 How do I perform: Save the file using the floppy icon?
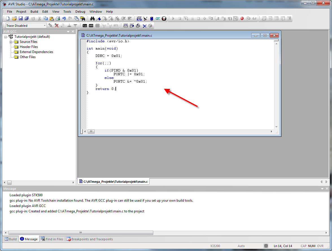pos(21,19)
